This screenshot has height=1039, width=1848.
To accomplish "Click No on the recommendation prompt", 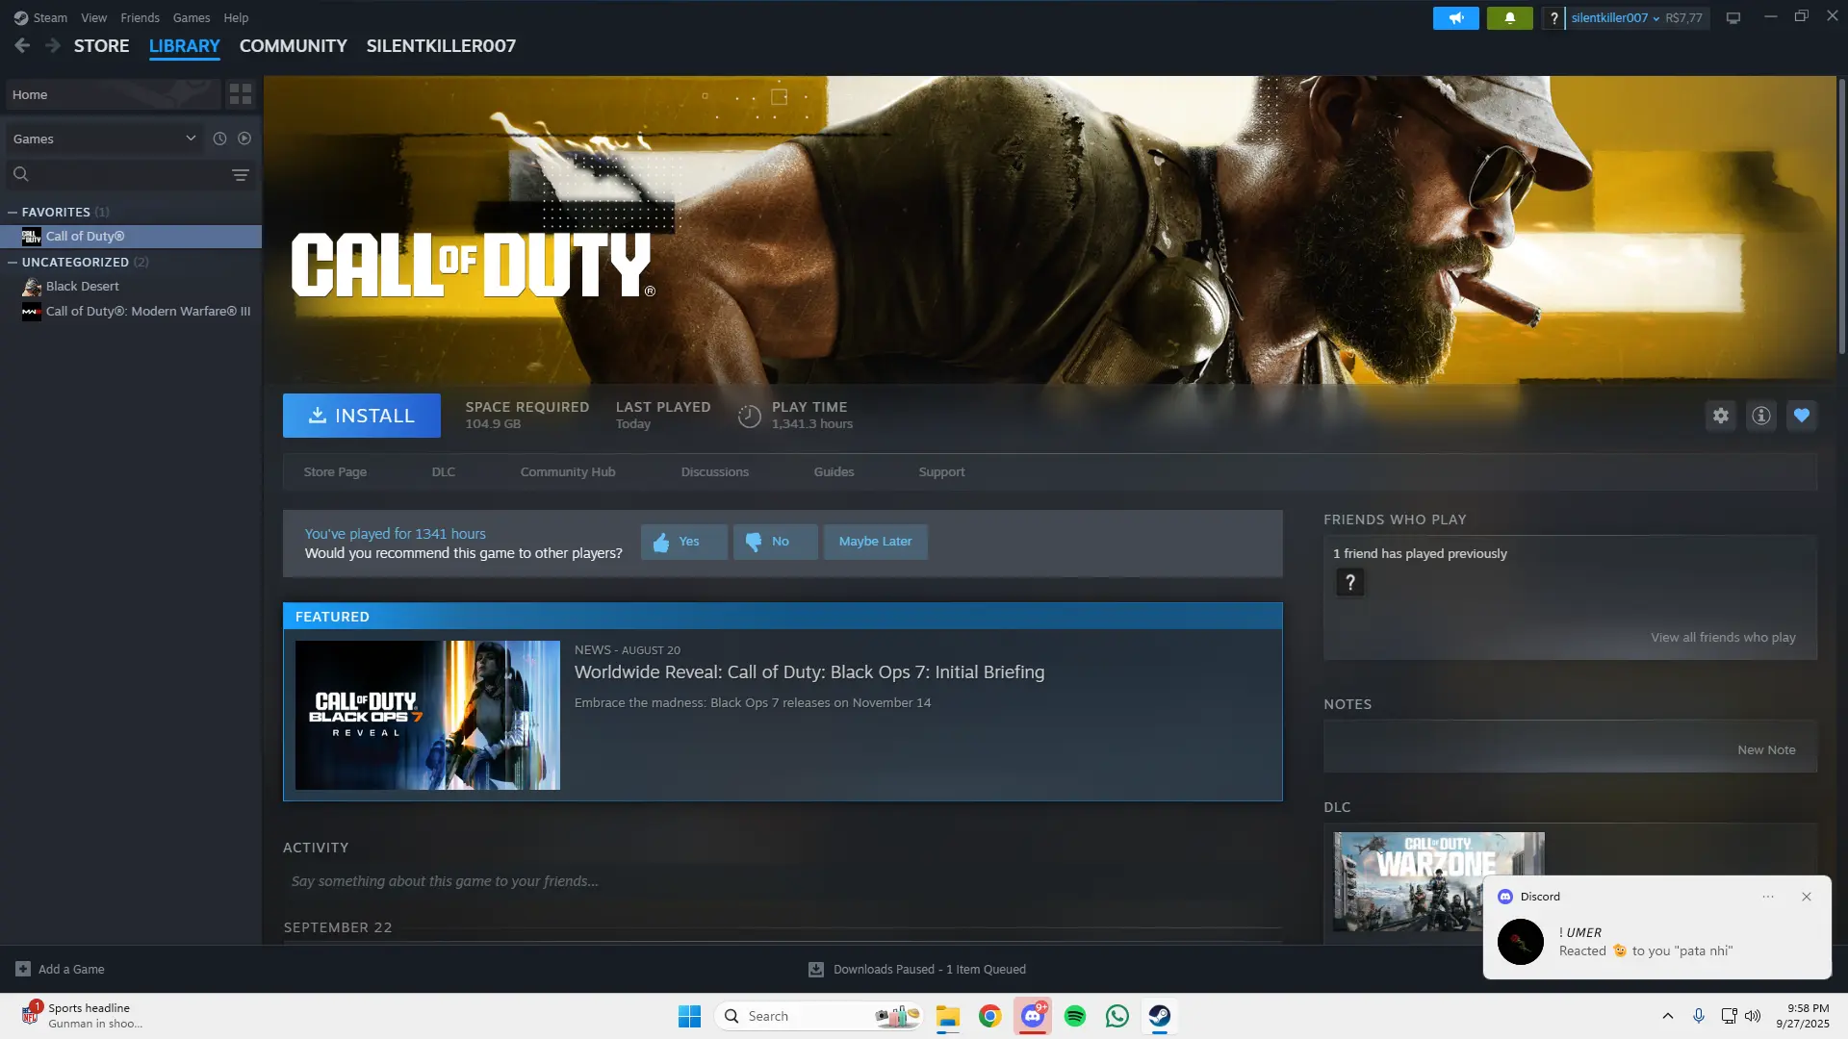I will (x=775, y=542).
